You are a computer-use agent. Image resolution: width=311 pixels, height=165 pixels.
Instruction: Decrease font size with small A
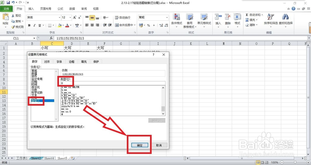click(80, 17)
